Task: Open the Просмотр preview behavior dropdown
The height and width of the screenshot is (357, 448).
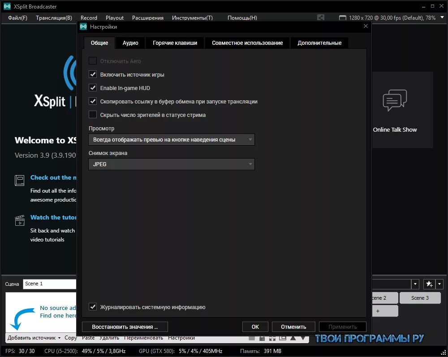Action: click(250, 139)
